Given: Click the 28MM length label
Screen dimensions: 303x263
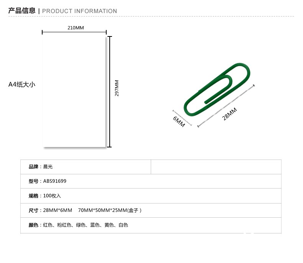Looking at the screenshot, I should [x=229, y=114].
